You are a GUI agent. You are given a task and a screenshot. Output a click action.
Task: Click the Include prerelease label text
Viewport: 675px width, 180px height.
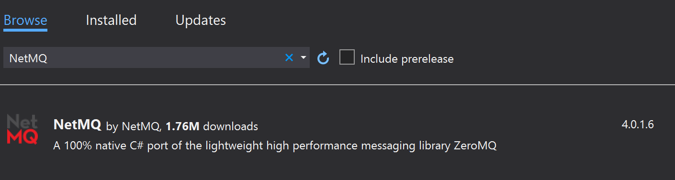click(x=407, y=59)
